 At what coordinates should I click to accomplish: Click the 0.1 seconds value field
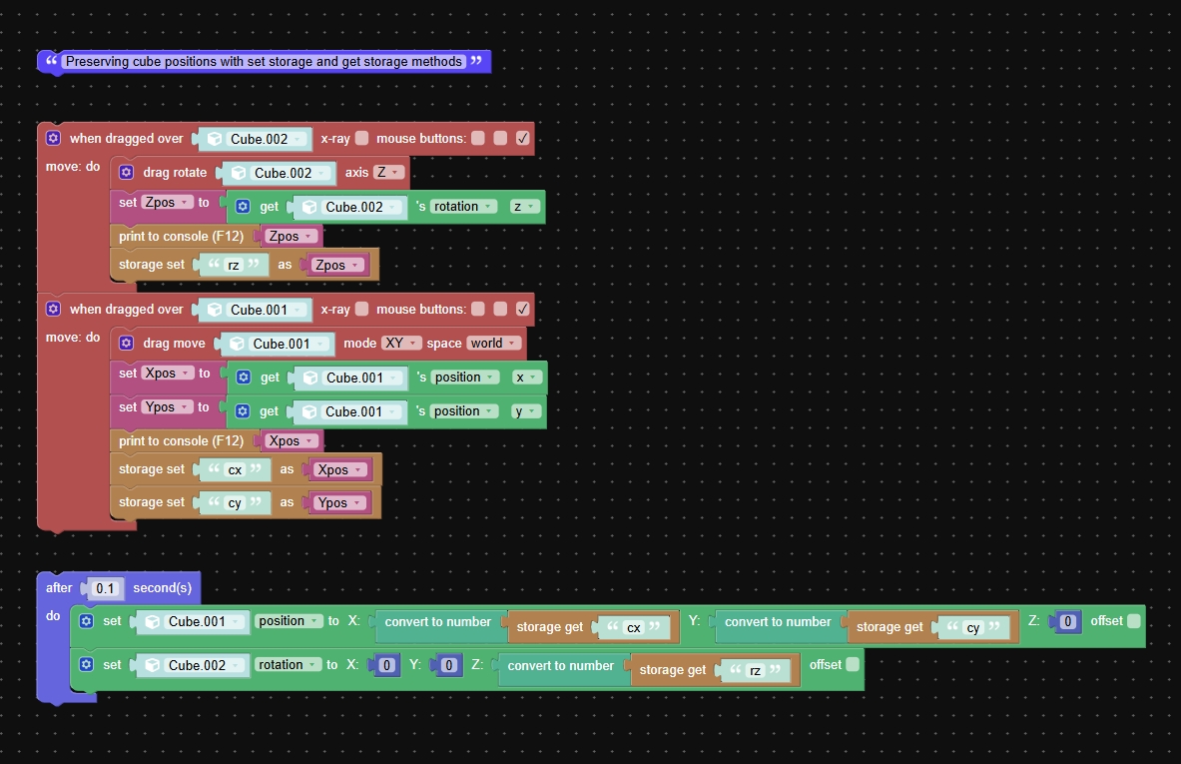[x=105, y=588]
